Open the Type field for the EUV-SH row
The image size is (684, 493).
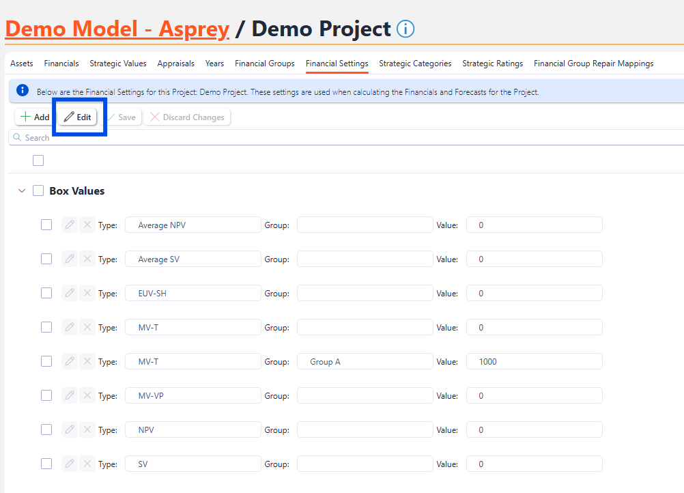click(193, 293)
